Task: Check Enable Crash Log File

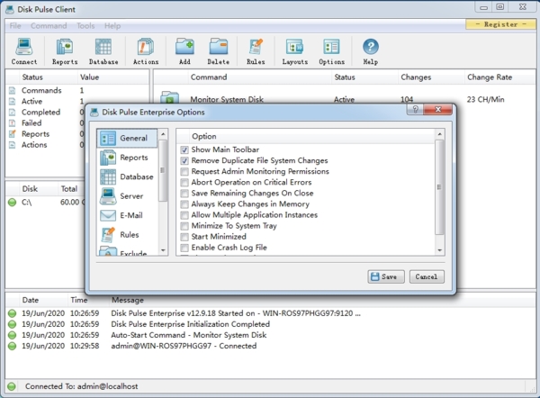Action: click(x=184, y=248)
